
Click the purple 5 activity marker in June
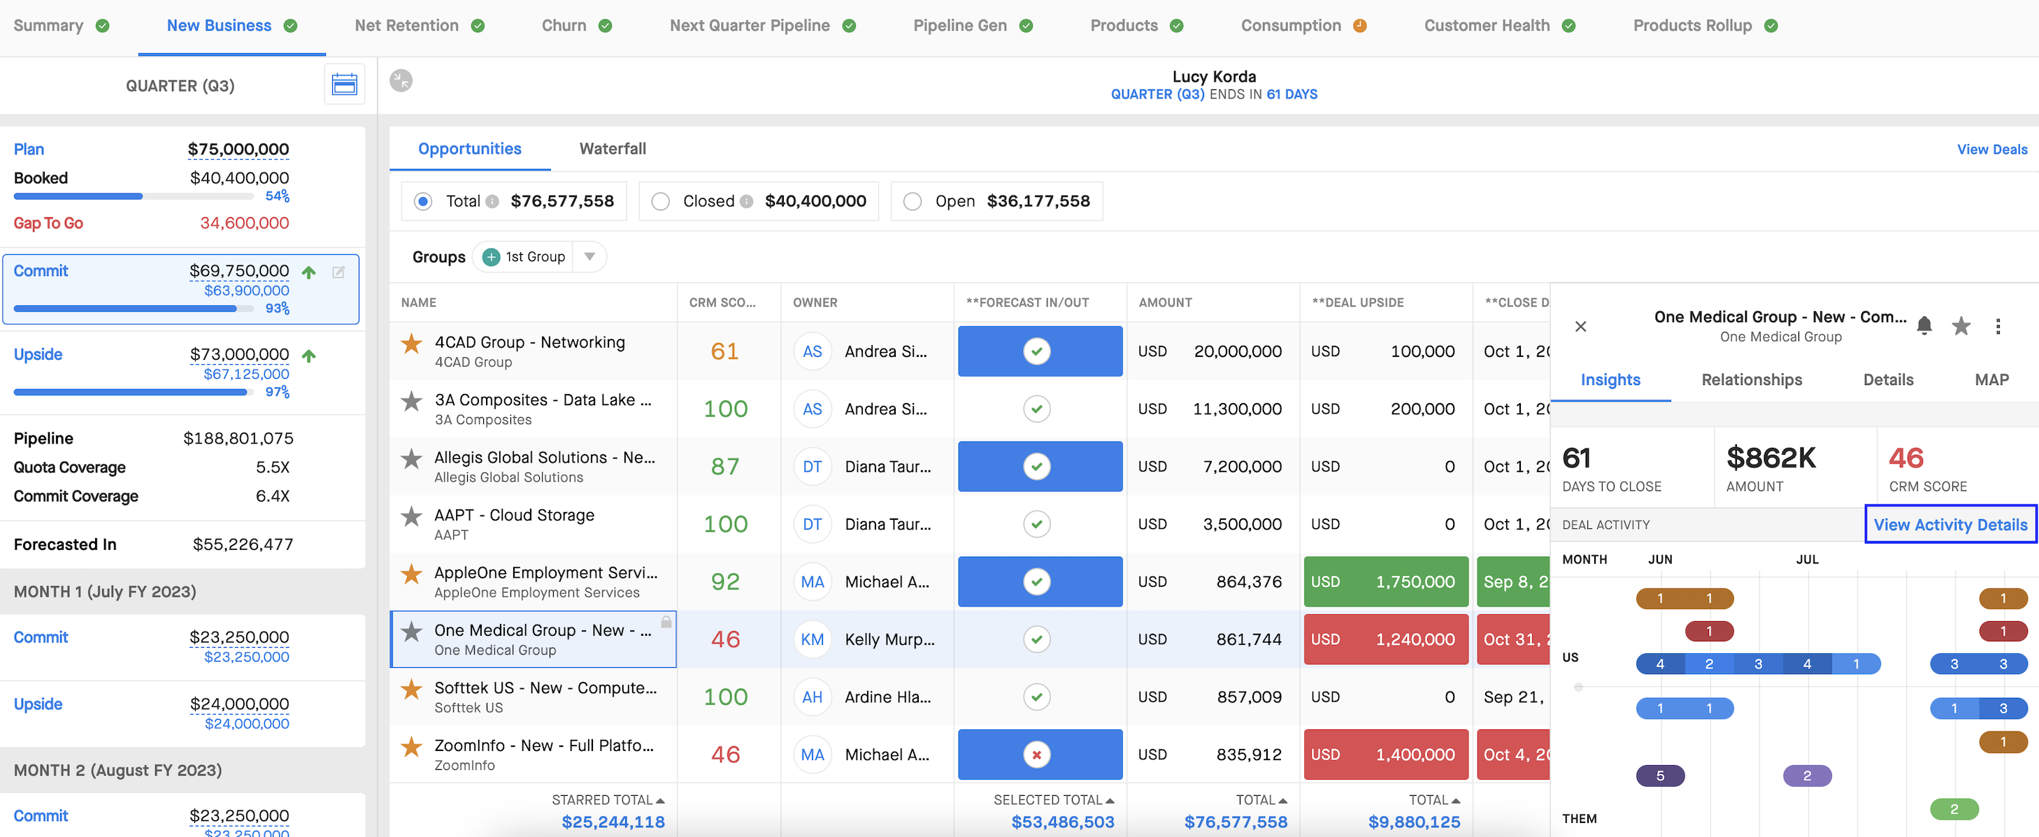pos(1660,776)
